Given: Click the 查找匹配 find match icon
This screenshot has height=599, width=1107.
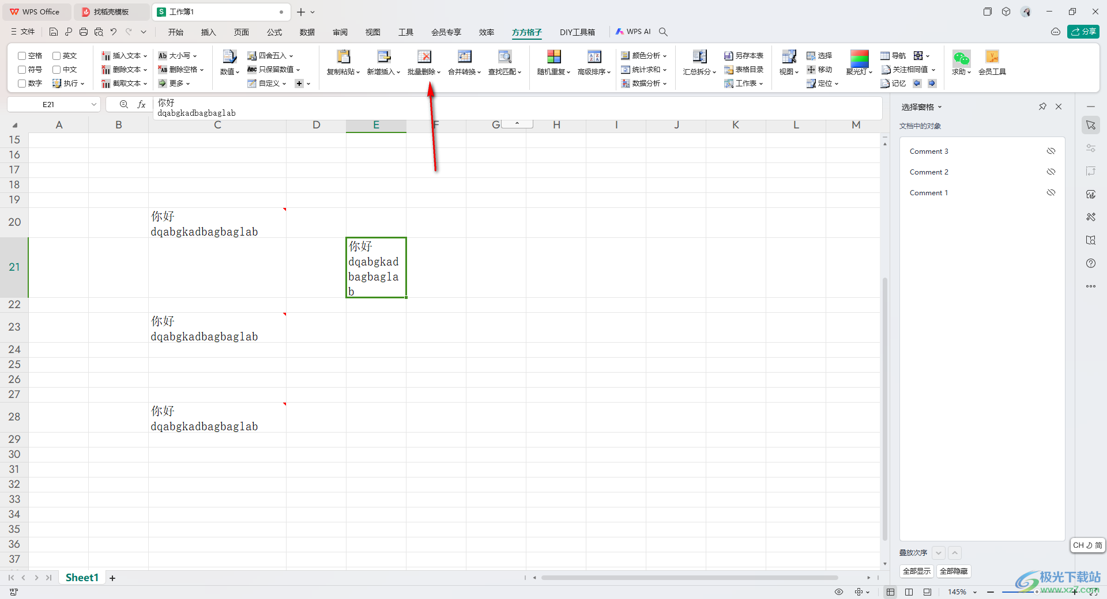Looking at the screenshot, I should 504,56.
